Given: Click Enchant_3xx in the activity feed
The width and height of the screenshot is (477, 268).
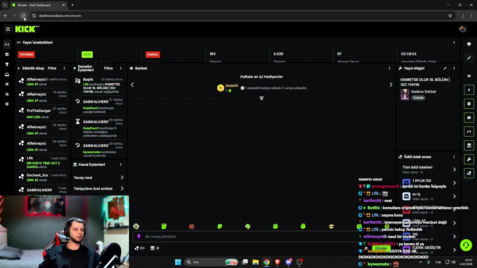Looking at the screenshot, I should click(x=37, y=175).
